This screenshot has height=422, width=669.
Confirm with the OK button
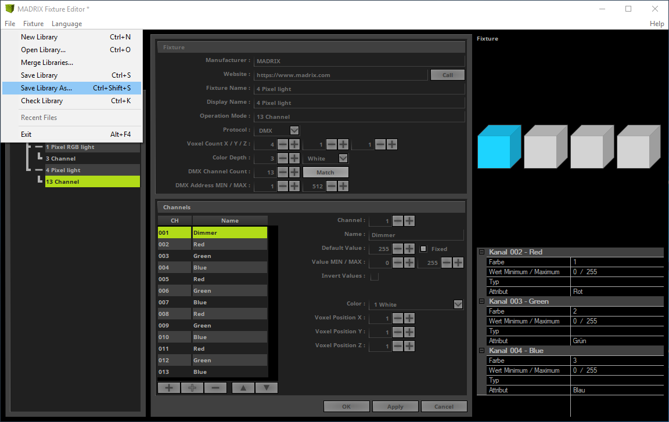coord(347,407)
